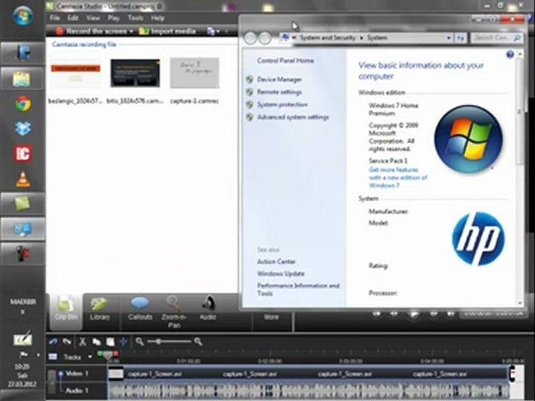This screenshot has width=535, height=401.
Task: Open the Edit menu in Camtasia
Action: click(72, 18)
